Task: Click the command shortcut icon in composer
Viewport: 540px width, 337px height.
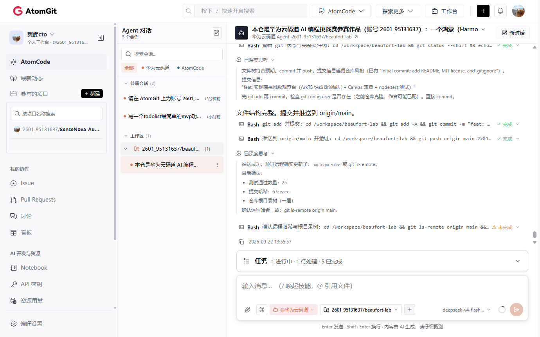Action: point(262,310)
